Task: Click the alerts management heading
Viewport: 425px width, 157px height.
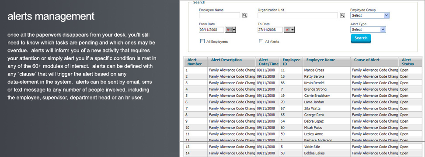Action: click(51, 17)
